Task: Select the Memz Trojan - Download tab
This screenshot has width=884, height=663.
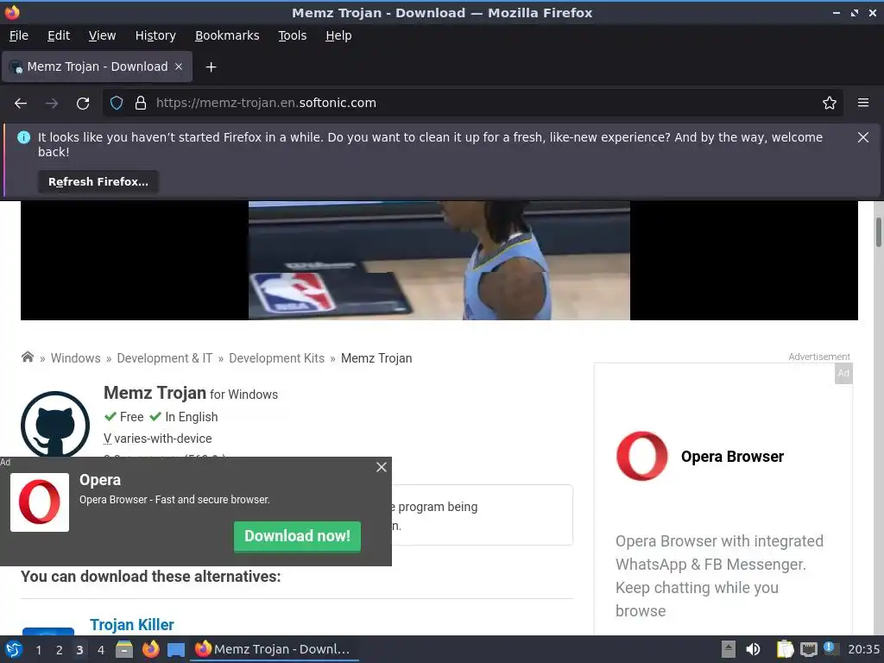Action: (x=97, y=66)
